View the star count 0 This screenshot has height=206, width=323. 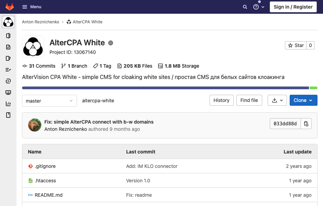310,45
